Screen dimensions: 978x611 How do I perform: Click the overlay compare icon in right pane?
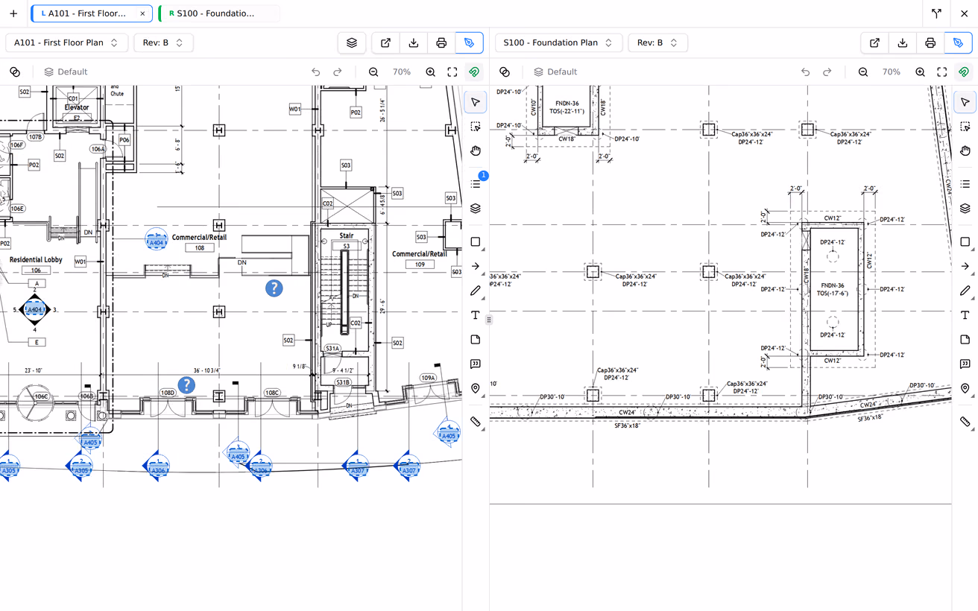(x=505, y=72)
